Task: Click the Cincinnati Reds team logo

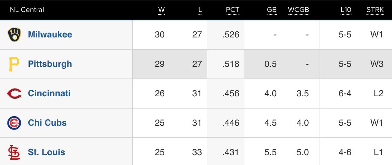Action: 14,94
